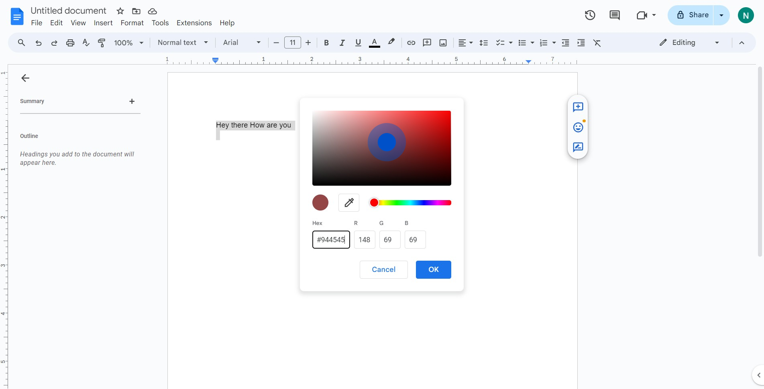This screenshot has height=389, width=764.
Task: Open the numbered list options arrow
Action: coord(554,43)
